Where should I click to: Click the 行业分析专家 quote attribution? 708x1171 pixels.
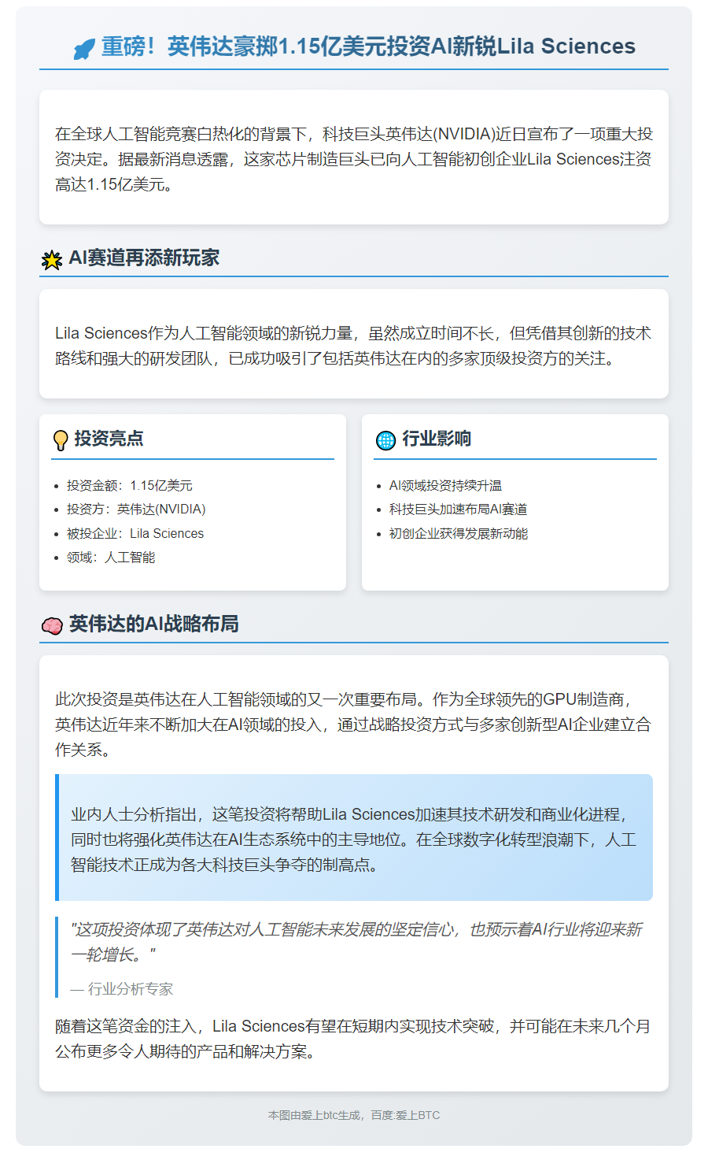tap(122, 989)
